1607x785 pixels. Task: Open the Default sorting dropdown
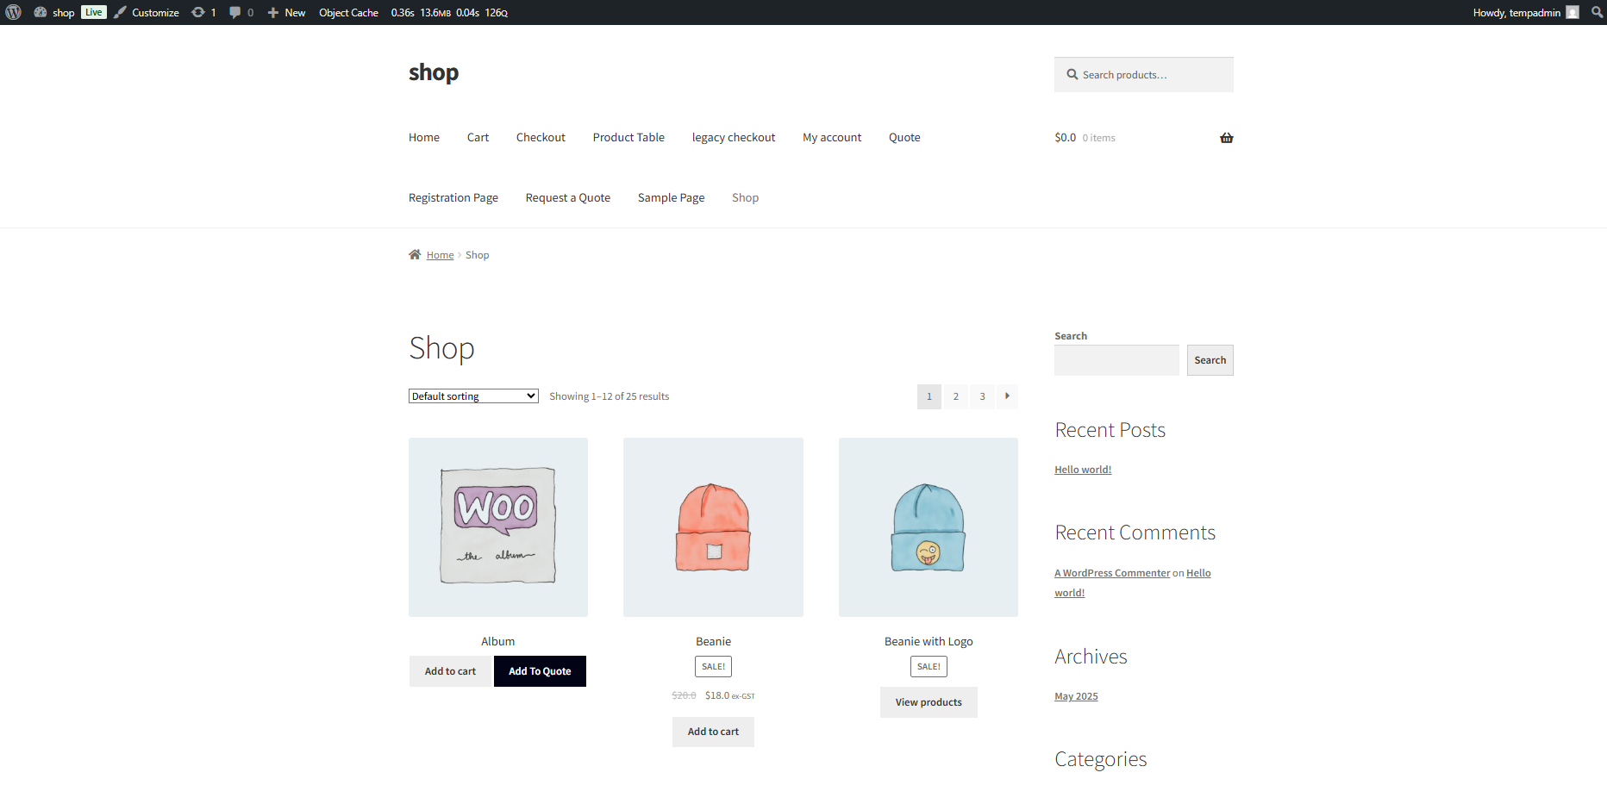coord(473,396)
